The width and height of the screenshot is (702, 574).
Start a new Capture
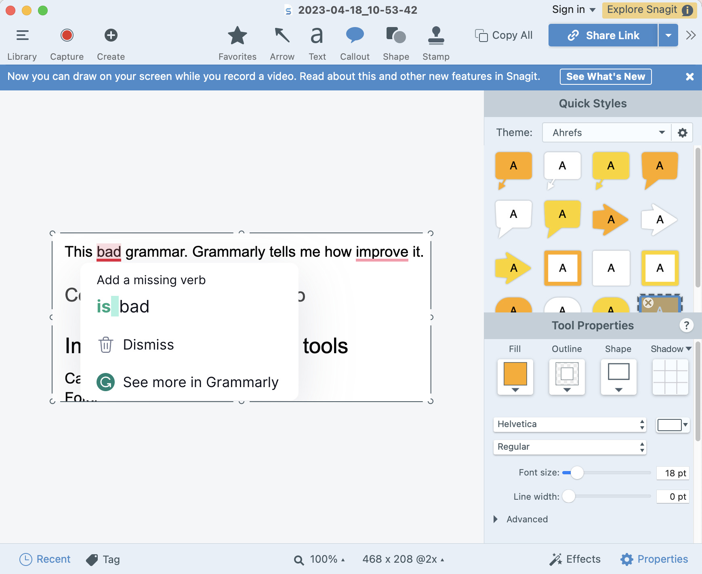tap(67, 40)
